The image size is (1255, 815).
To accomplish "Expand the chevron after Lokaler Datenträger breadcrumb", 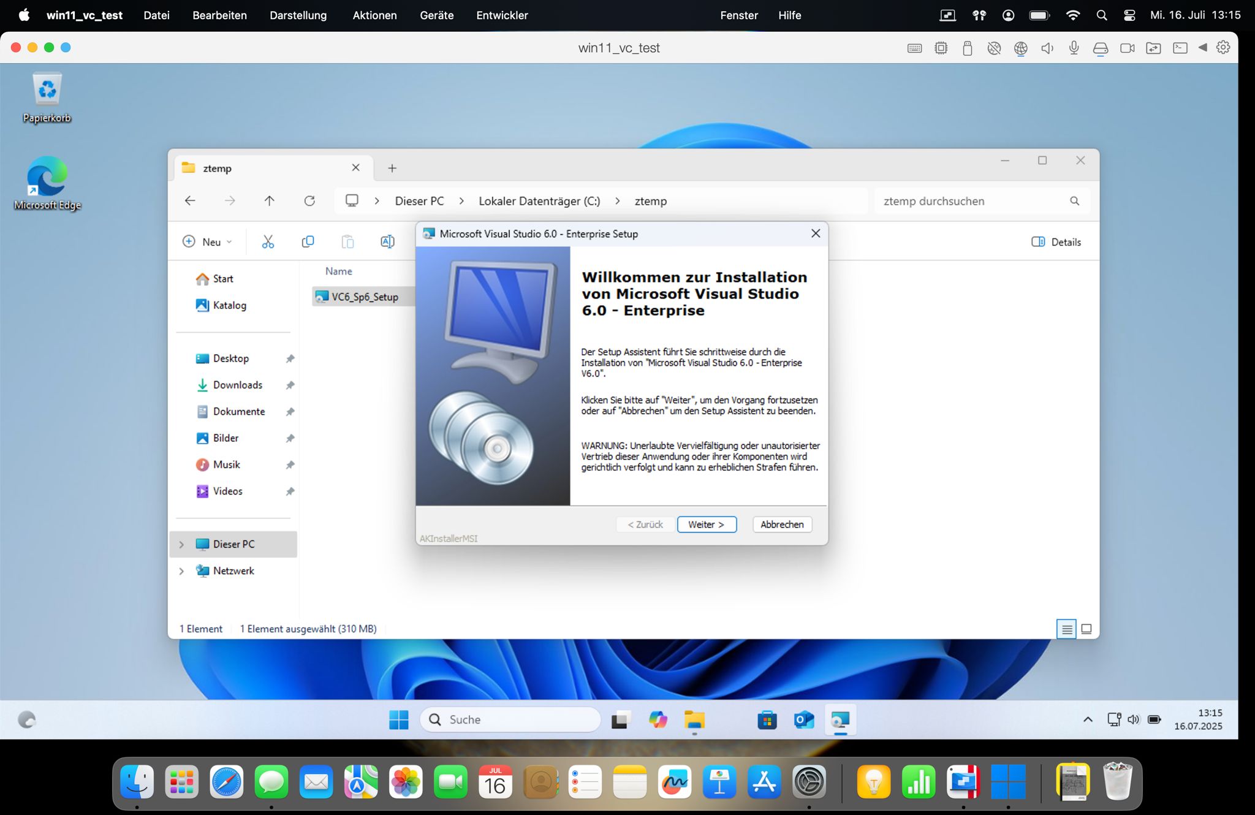I will [618, 201].
